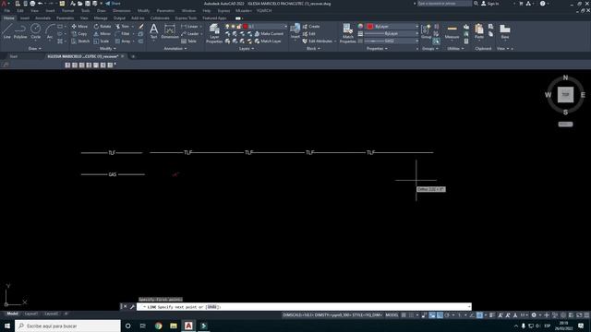Activate the Mirror command

pos(103,34)
